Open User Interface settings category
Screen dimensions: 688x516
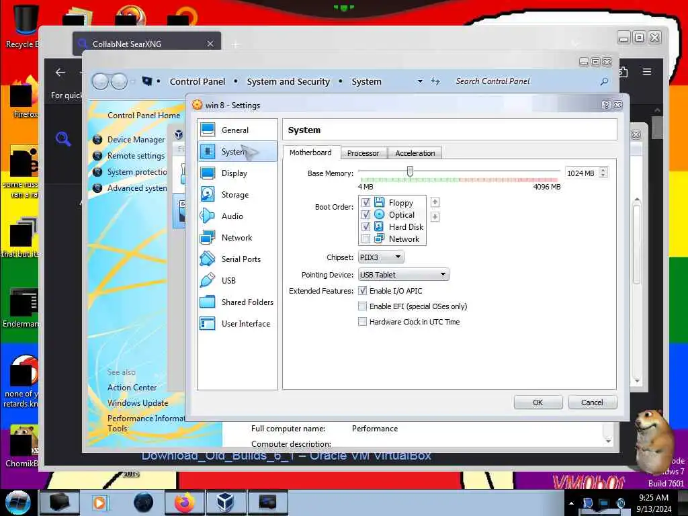point(237,323)
